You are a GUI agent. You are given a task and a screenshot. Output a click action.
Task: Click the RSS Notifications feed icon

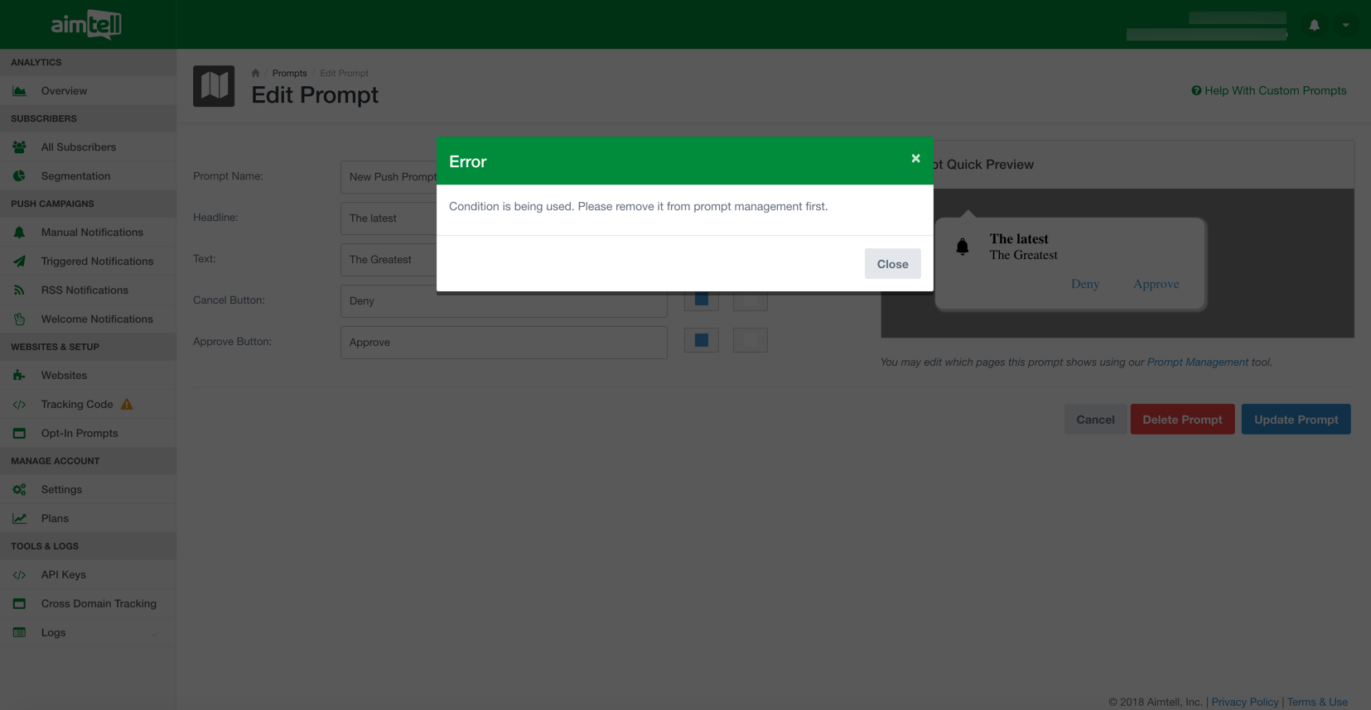(19, 290)
